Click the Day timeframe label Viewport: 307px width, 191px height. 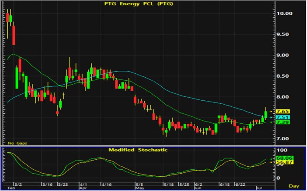(x=294, y=186)
